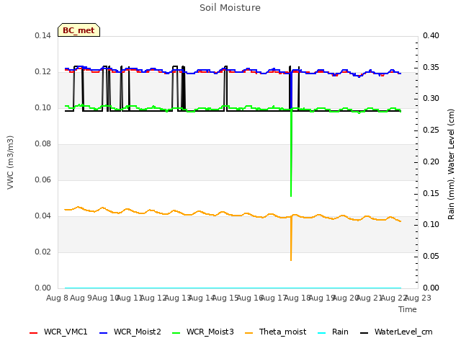The width and height of the screenshot is (461, 346).
Task: Click the green spike near Aug 17
Action: coord(291,153)
